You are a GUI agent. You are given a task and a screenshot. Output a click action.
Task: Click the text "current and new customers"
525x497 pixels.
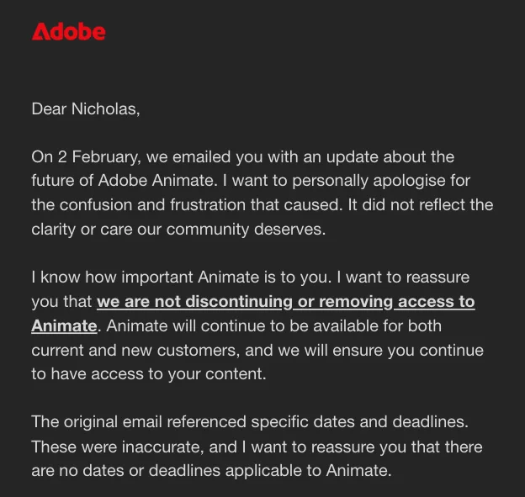pos(135,350)
